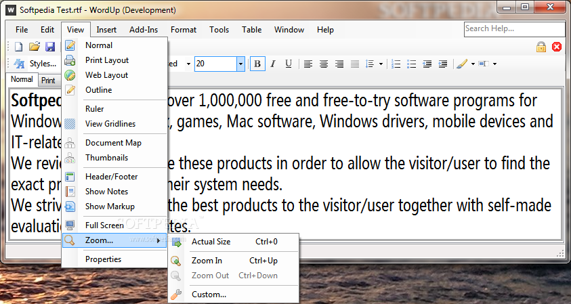
Task: Open the Add-Ins menu
Action: click(144, 30)
